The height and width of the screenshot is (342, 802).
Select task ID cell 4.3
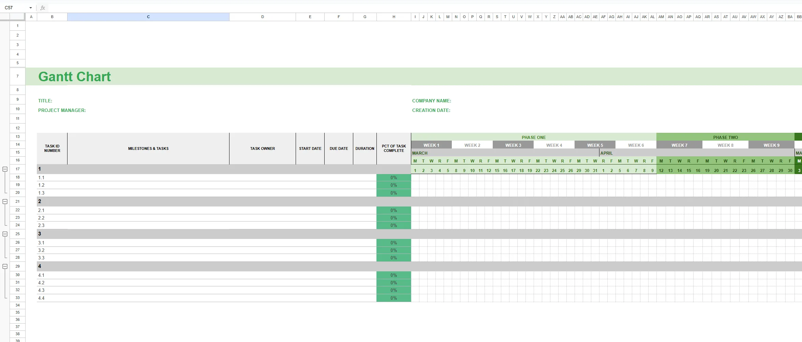(x=52, y=290)
